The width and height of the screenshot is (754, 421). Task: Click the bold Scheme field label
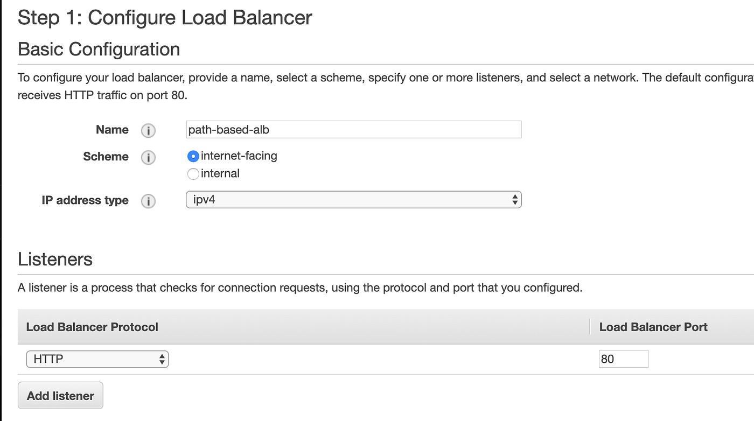(106, 157)
